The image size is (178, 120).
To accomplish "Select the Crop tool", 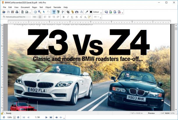I will 68,12.
